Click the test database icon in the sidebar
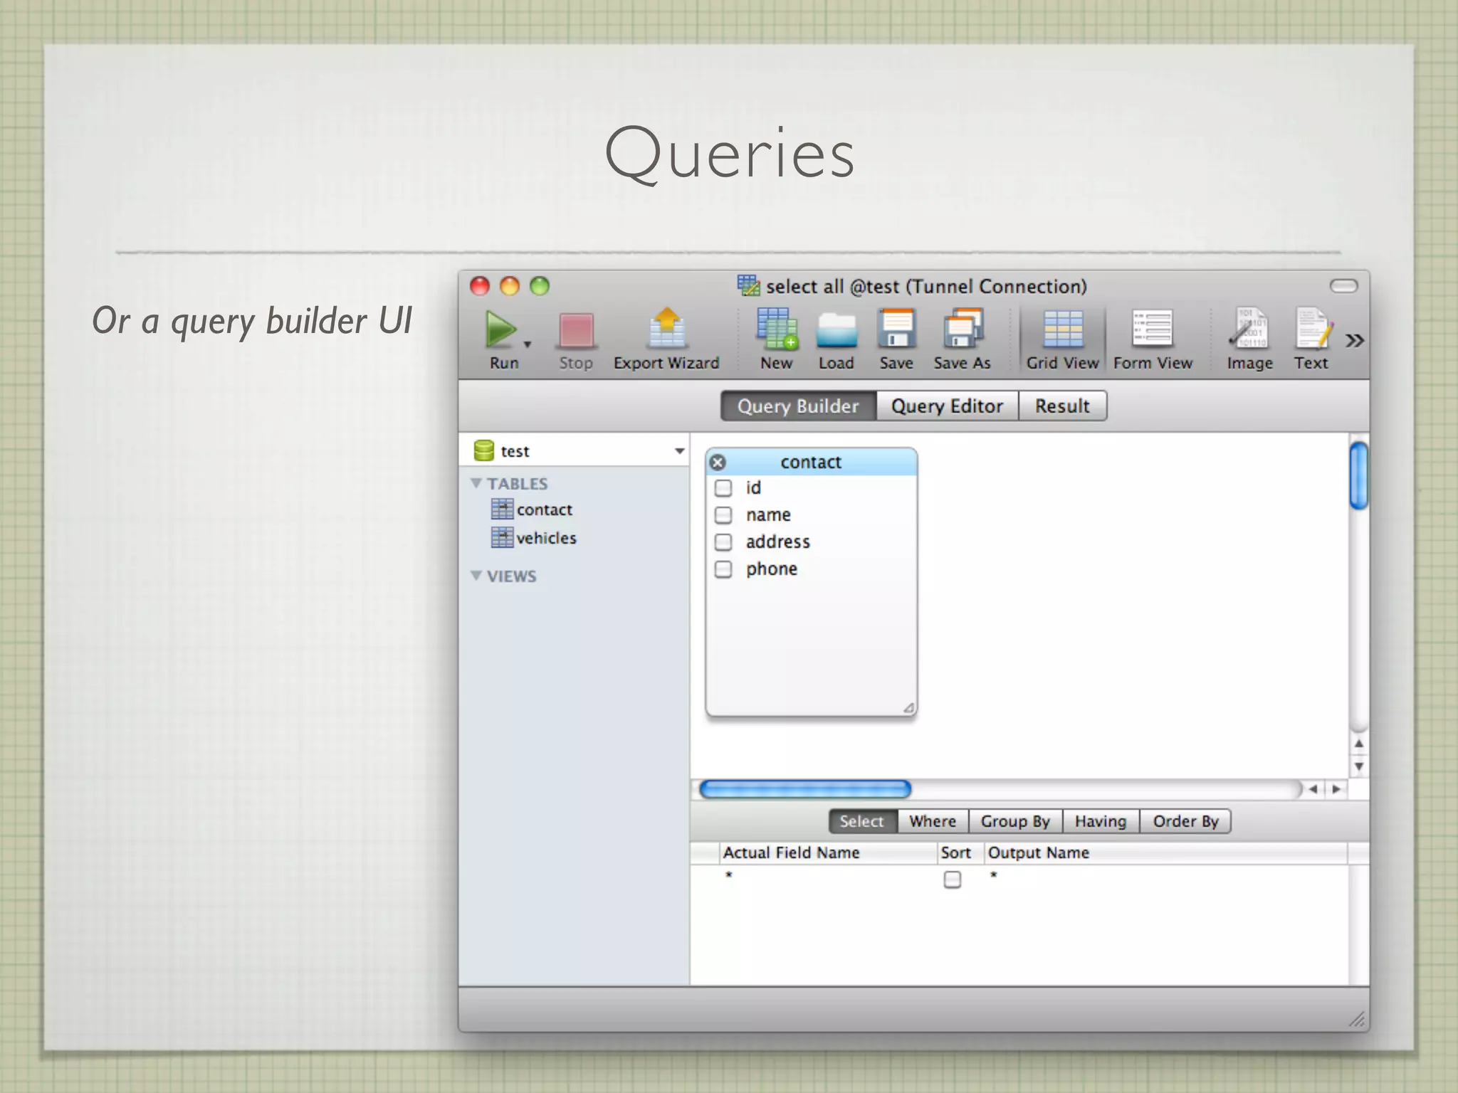This screenshot has width=1458, height=1093. coord(484,450)
